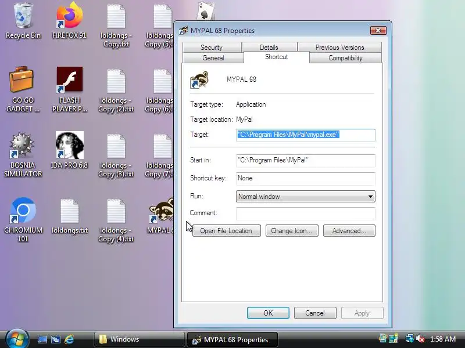Click the Start in field
465x348 pixels.
click(x=306, y=161)
